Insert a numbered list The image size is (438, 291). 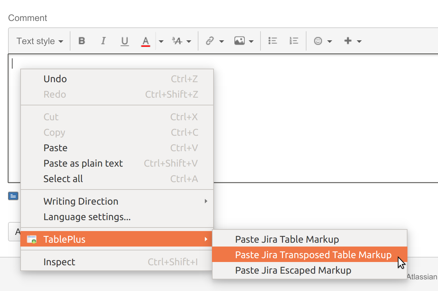pyautogui.click(x=294, y=41)
